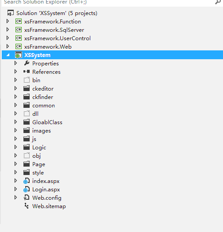Click the C# project icon of xsFramework.Function
Viewport: 223px width, 232px height.
pyautogui.click(x=19, y=22)
